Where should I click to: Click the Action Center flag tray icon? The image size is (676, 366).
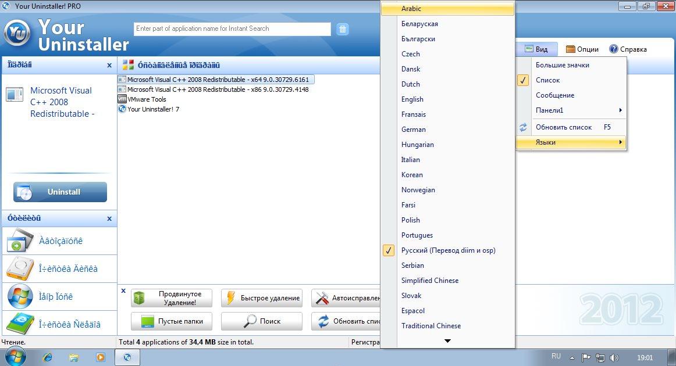(586, 357)
